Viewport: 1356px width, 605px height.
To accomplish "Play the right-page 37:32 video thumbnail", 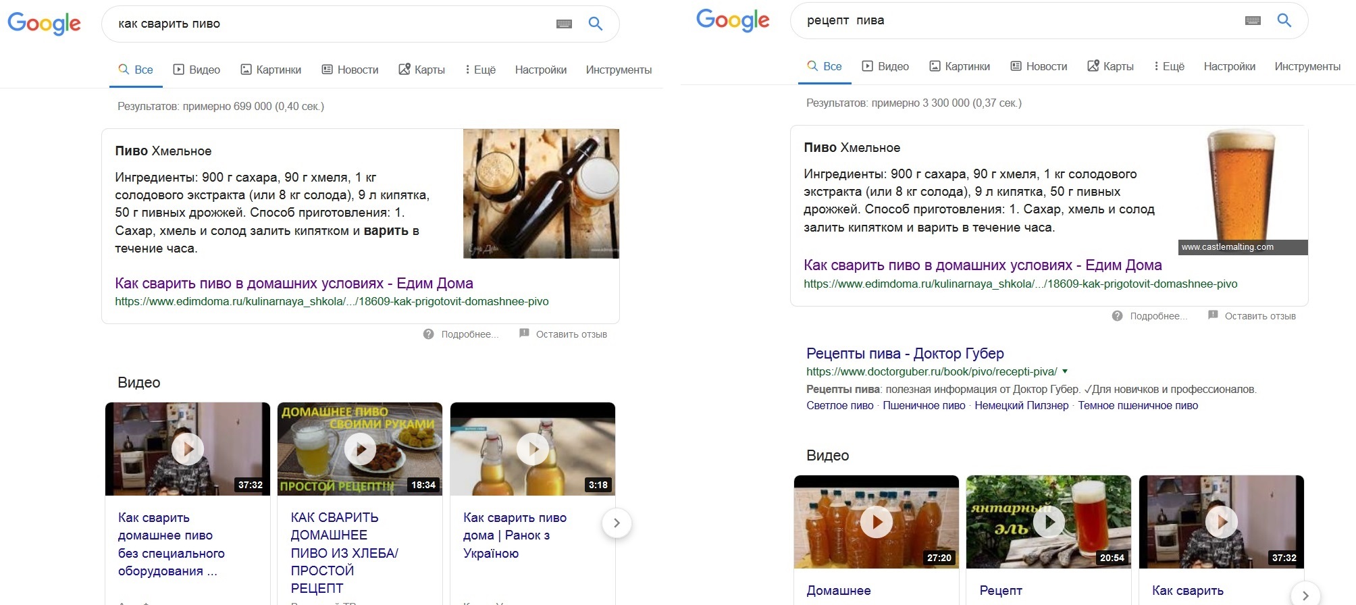I will coord(1222,522).
